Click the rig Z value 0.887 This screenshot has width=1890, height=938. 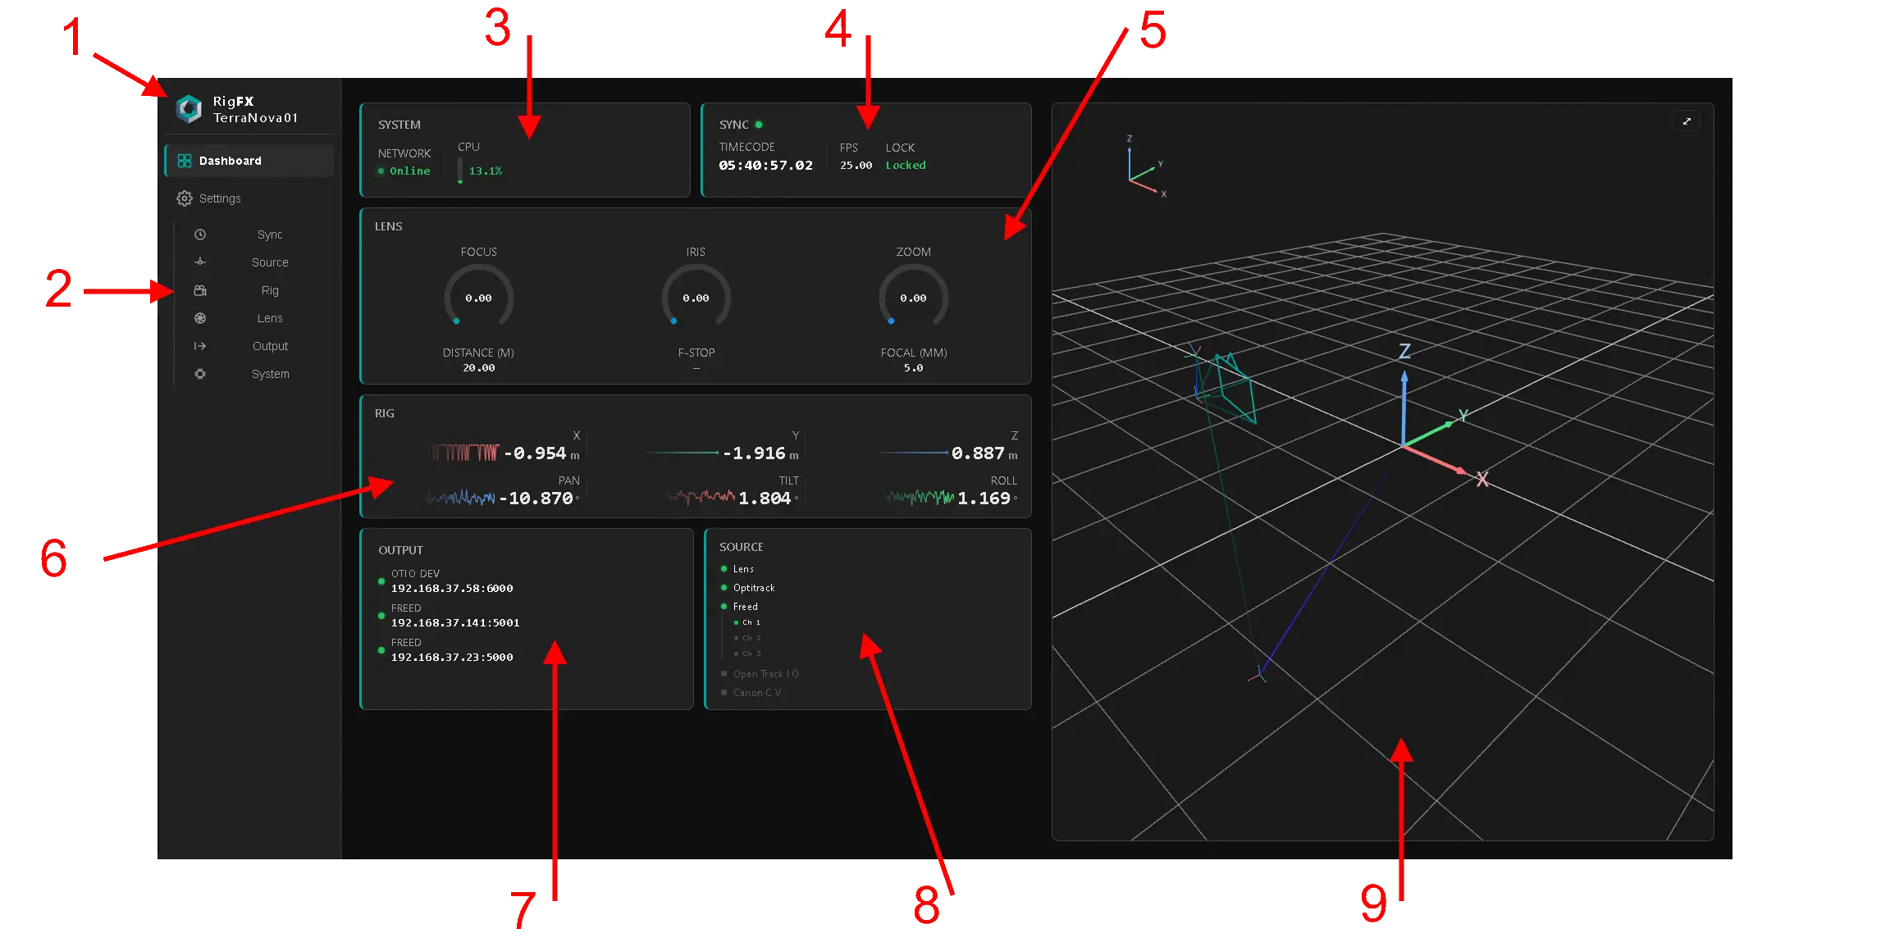978,453
